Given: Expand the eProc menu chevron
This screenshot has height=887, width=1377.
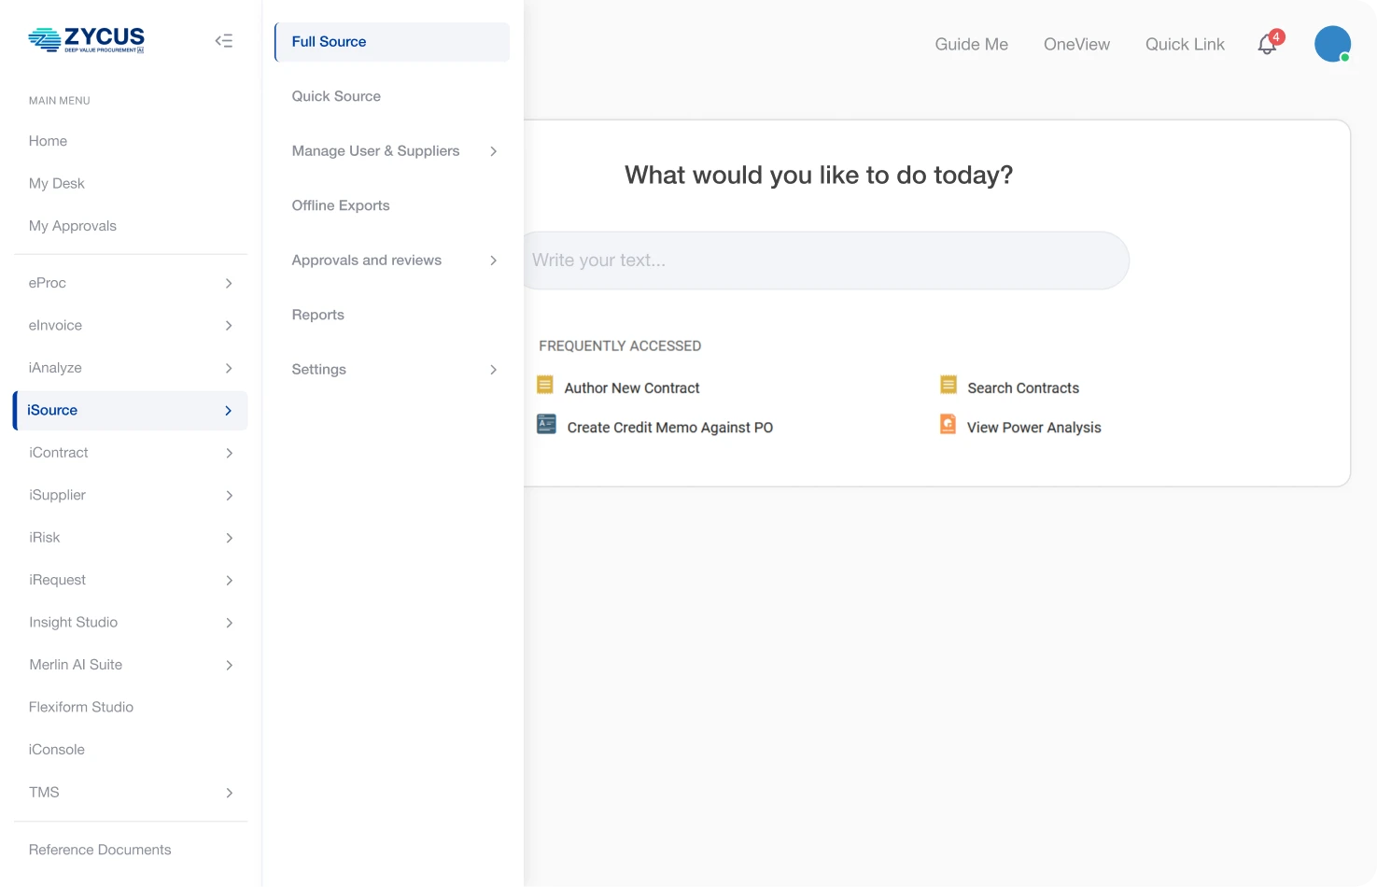Looking at the screenshot, I should 229,283.
